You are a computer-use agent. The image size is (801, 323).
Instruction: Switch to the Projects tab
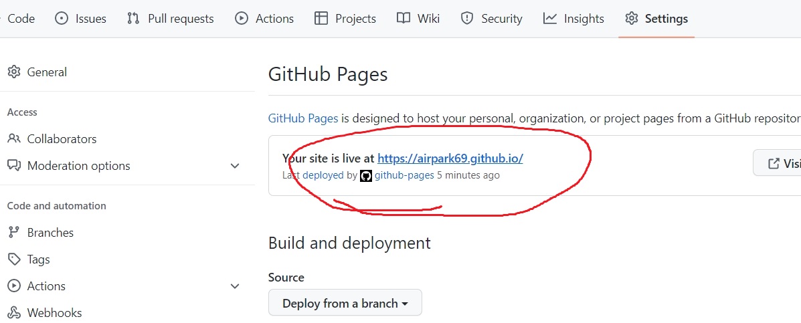(345, 19)
